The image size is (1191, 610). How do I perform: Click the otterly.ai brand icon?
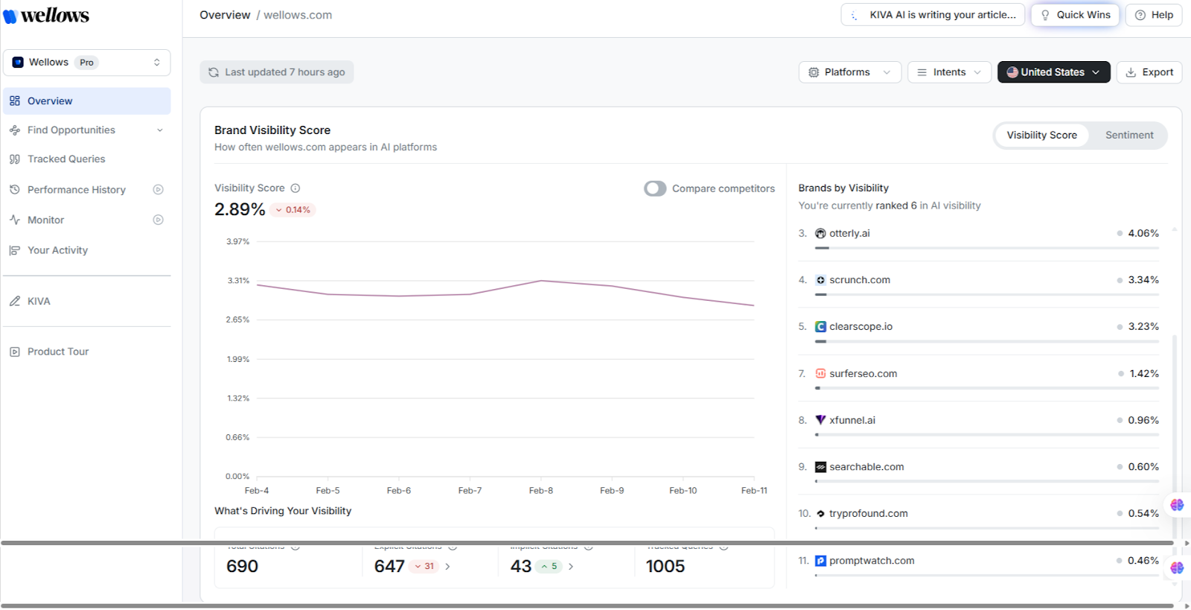click(820, 233)
